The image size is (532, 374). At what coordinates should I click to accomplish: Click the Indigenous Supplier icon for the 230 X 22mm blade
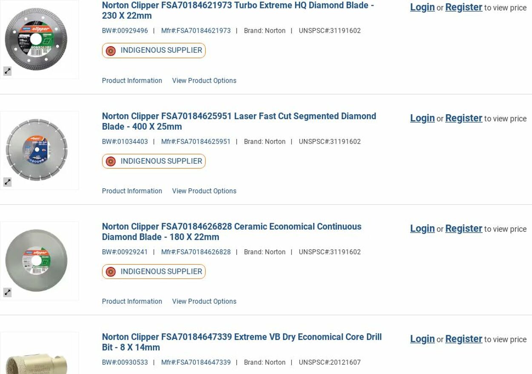(111, 51)
